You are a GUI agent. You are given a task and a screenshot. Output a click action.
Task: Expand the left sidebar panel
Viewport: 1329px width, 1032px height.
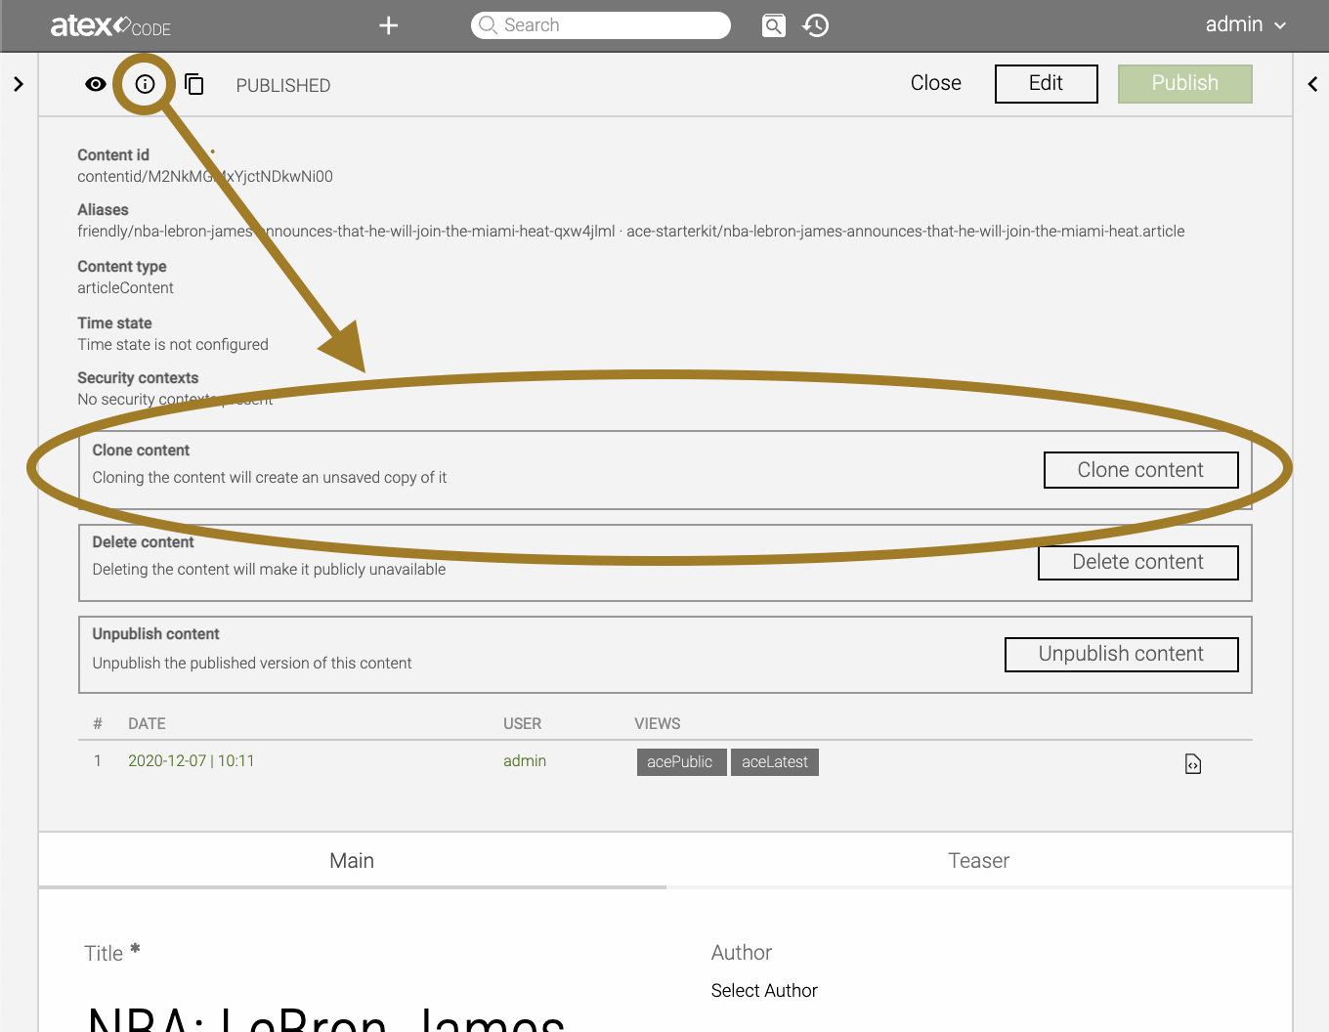tap(19, 84)
